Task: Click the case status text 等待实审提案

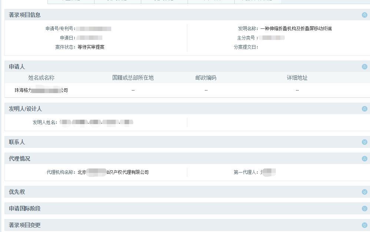Action: click(91, 47)
